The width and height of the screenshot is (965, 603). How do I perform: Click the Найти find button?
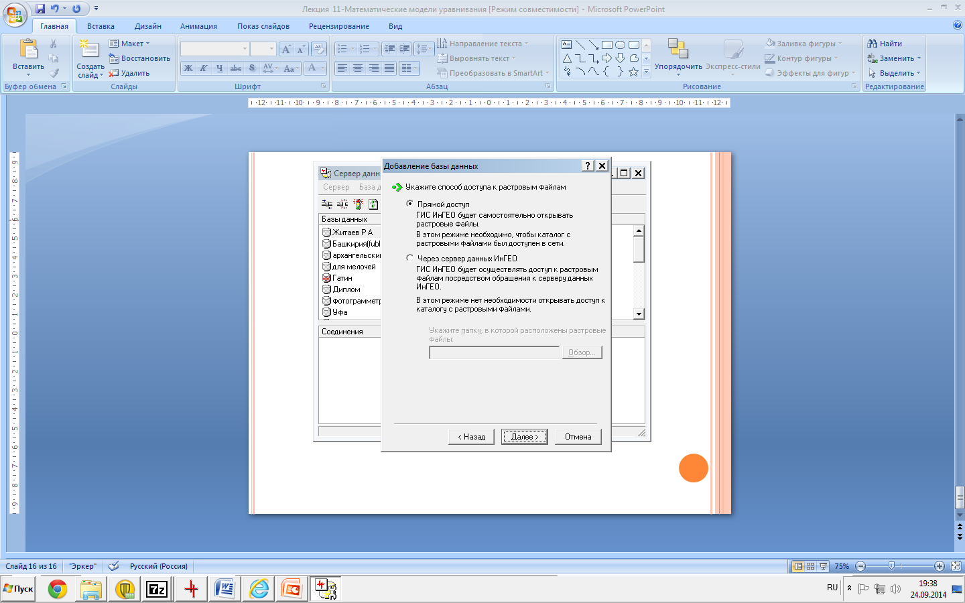(x=885, y=44)
